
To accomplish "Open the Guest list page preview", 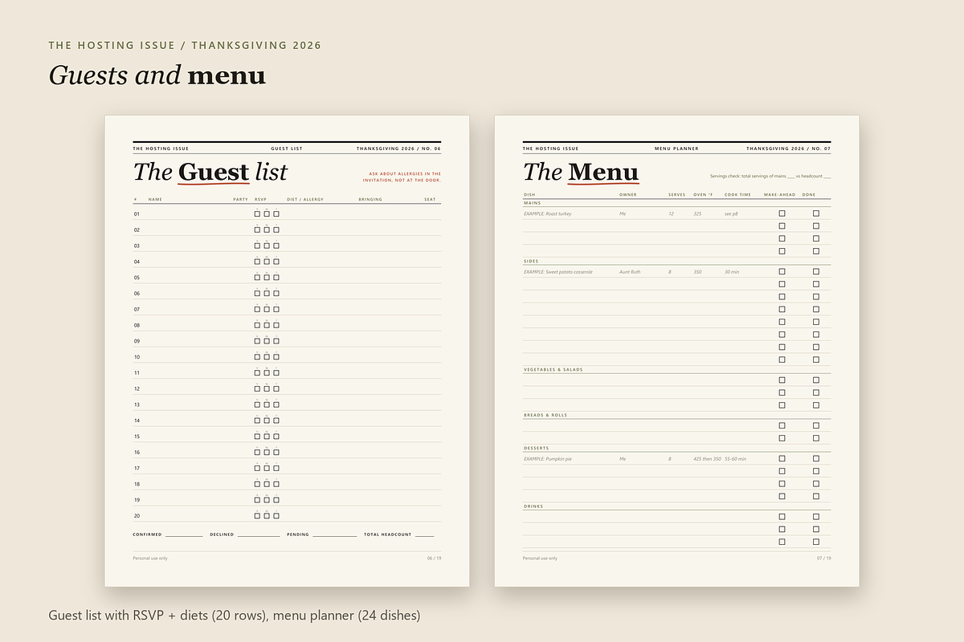I will (287, 351).
